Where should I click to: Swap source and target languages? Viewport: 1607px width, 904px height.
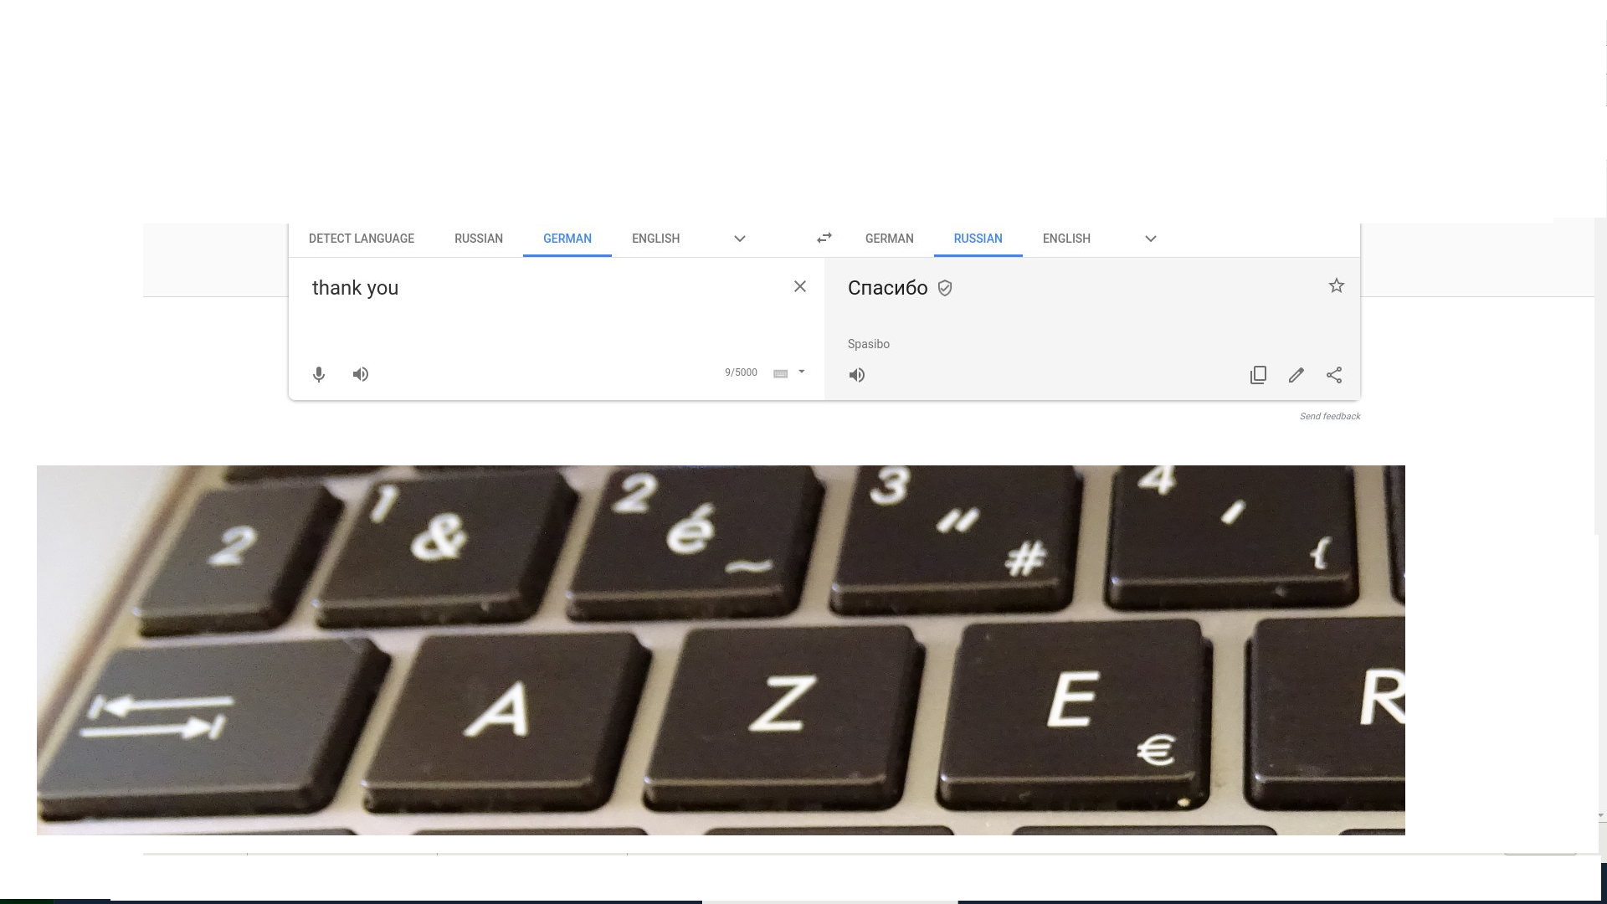pyautogui.click(x=824, y=239)
